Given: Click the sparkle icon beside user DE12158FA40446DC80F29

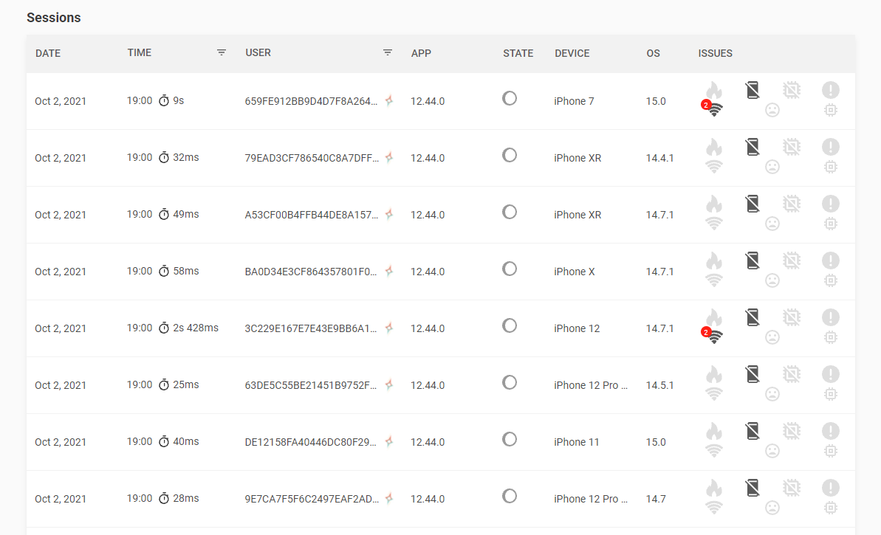Looking at the screenshot, I should coord(389,441).
